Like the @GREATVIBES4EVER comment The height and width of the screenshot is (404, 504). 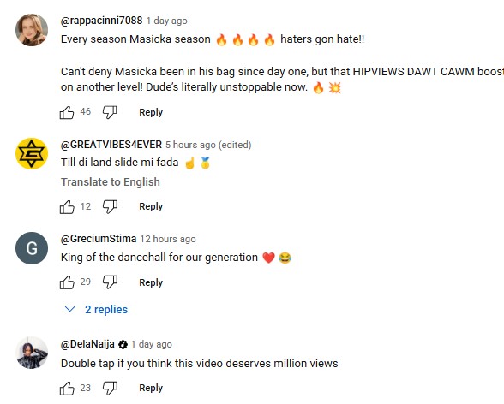[x=67, y=206]
